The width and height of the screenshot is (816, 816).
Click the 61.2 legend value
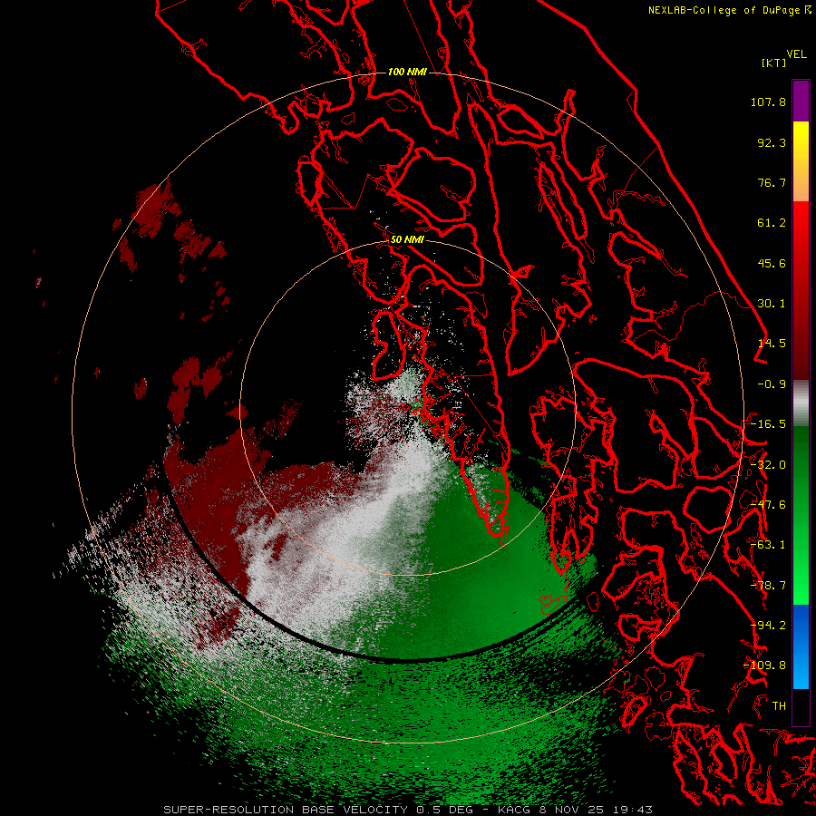772,223
